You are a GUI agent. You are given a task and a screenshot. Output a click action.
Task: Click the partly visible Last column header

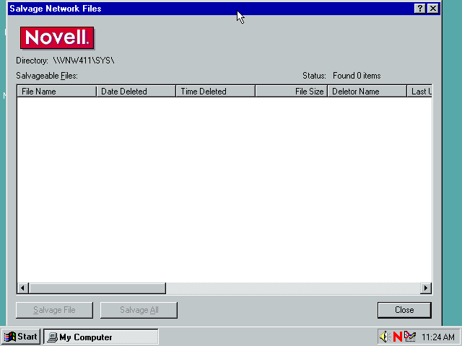(420, 92)
